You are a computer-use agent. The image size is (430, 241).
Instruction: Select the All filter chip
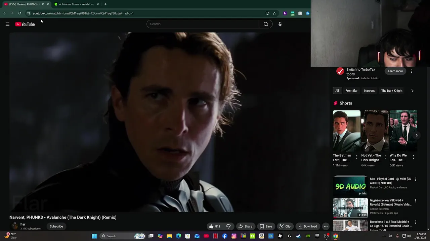[337, 91]
